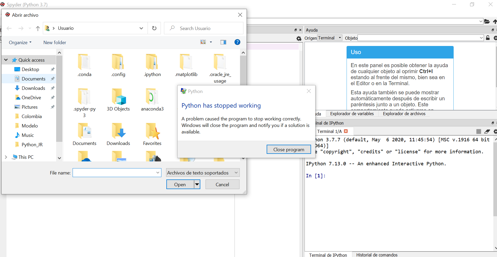Unpin Desktop from Quick access

tap(52, 69)
